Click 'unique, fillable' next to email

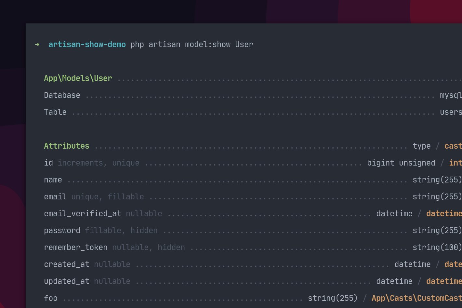pos(108,197)
